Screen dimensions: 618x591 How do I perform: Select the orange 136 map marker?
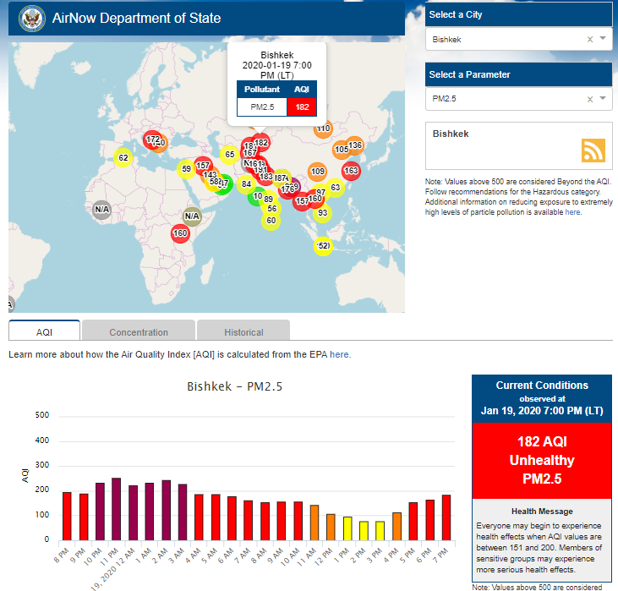[355, 145]
